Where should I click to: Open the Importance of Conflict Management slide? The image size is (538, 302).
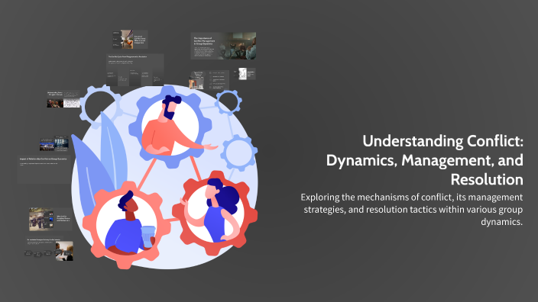tap(223, 46)
